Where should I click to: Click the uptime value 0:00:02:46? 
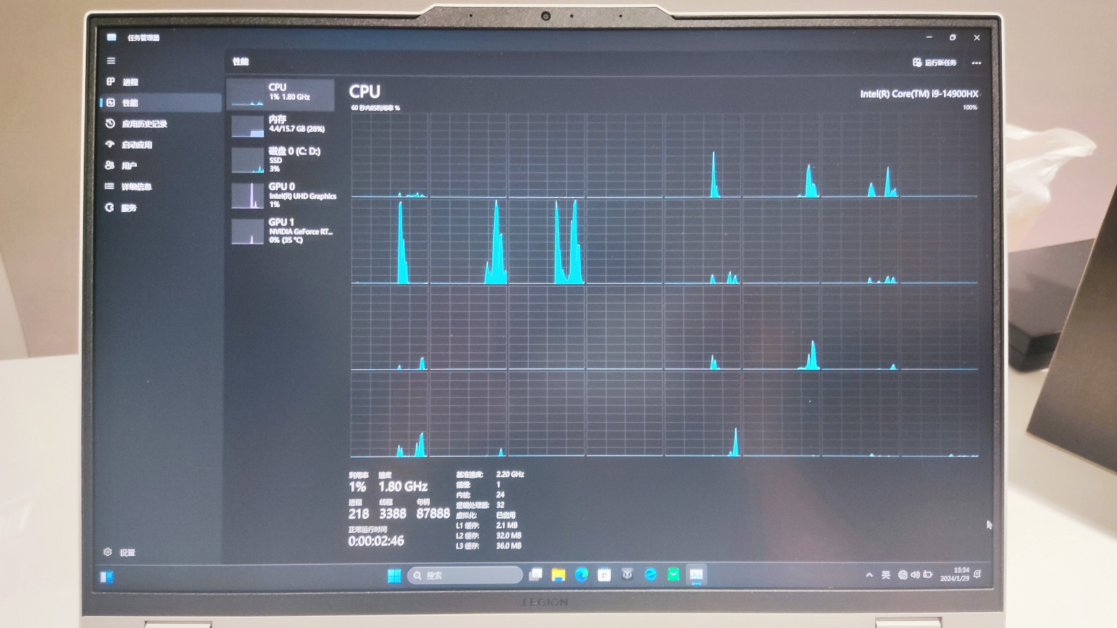(x=376, y=541)
